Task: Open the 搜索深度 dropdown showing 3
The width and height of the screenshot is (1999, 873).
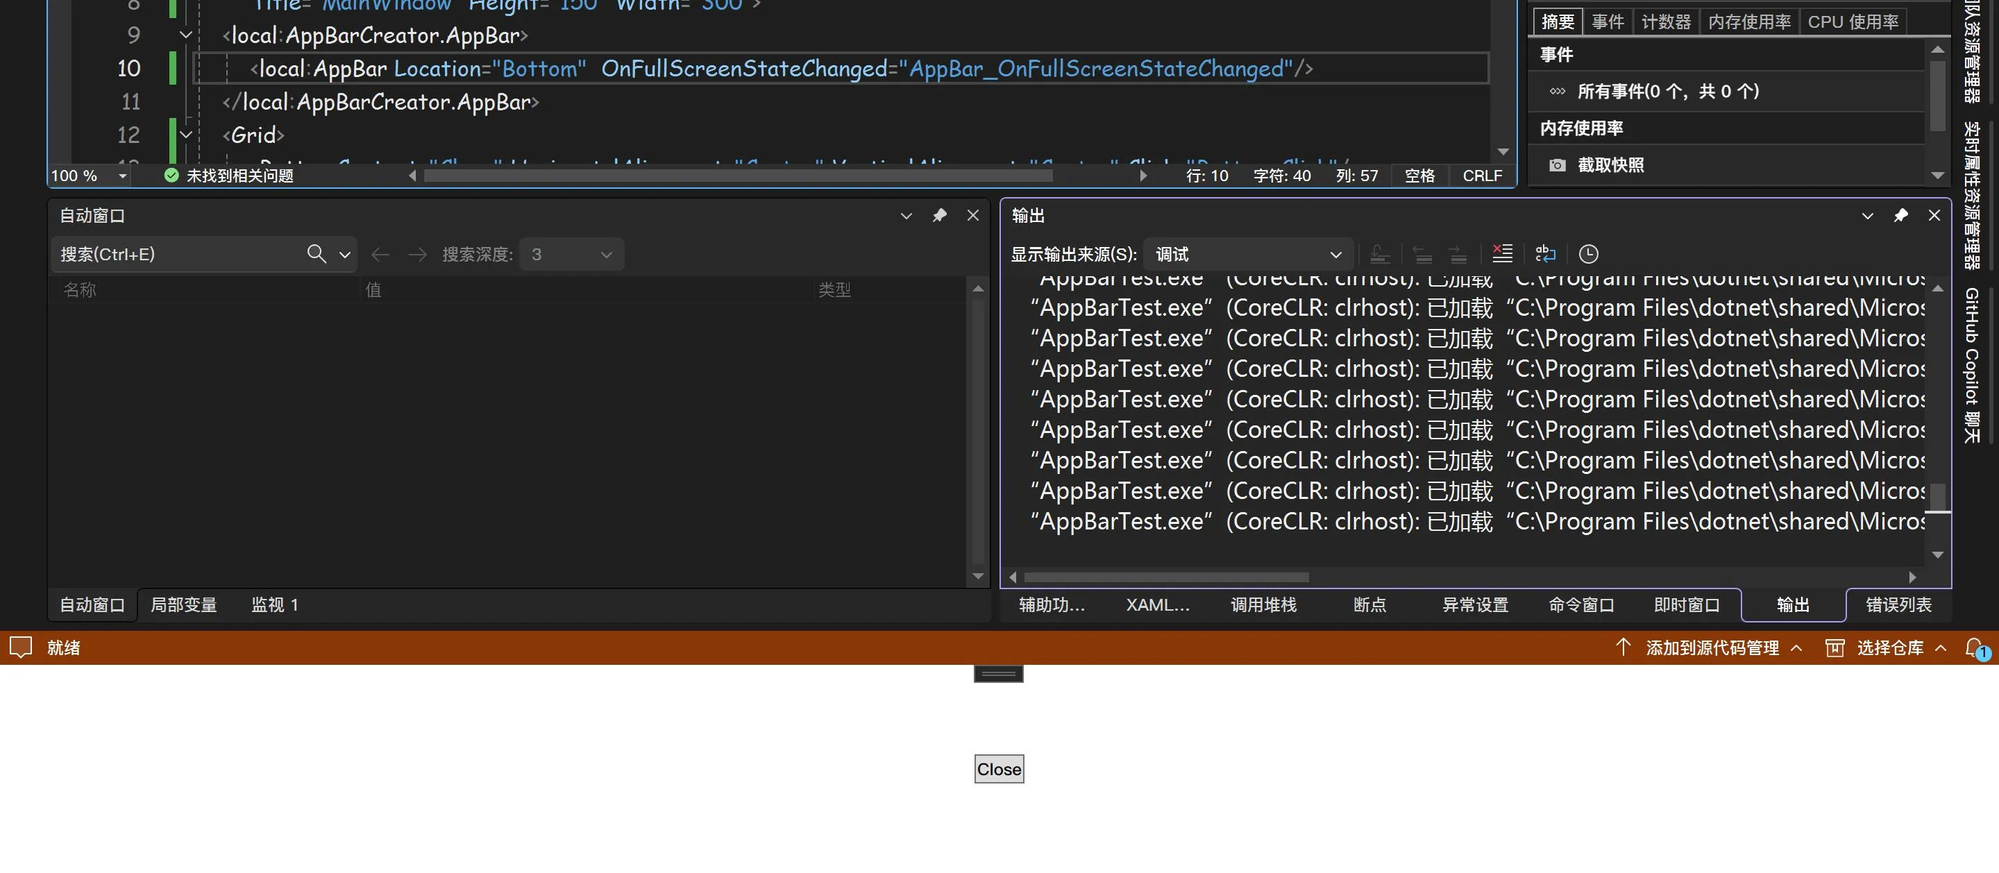Action: [x=572, y=254]
